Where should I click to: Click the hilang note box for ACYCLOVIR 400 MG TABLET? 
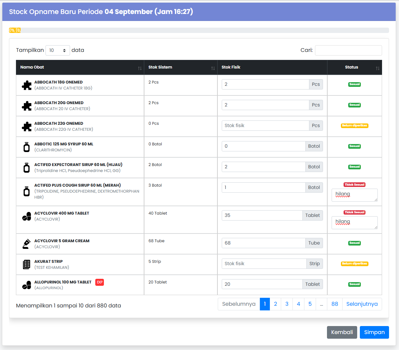click(x=355, y=222)
